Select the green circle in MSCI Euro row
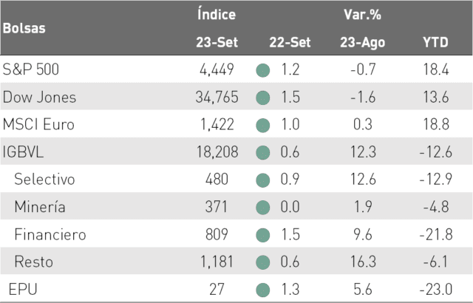The width and height of the screenshot is (473, 303). coord(263,126)
